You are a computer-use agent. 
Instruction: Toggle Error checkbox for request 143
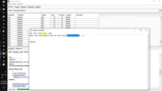54,24
